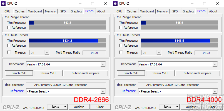Viewport: 224px width, 111px height.
Task: Minimize the right CPU-Z window
Action: tap(192, 4)
